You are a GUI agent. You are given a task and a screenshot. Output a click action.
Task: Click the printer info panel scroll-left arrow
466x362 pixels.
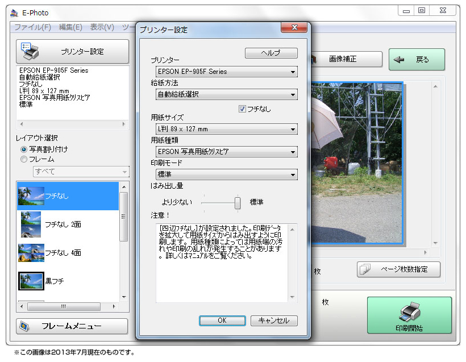pos(22,124)
